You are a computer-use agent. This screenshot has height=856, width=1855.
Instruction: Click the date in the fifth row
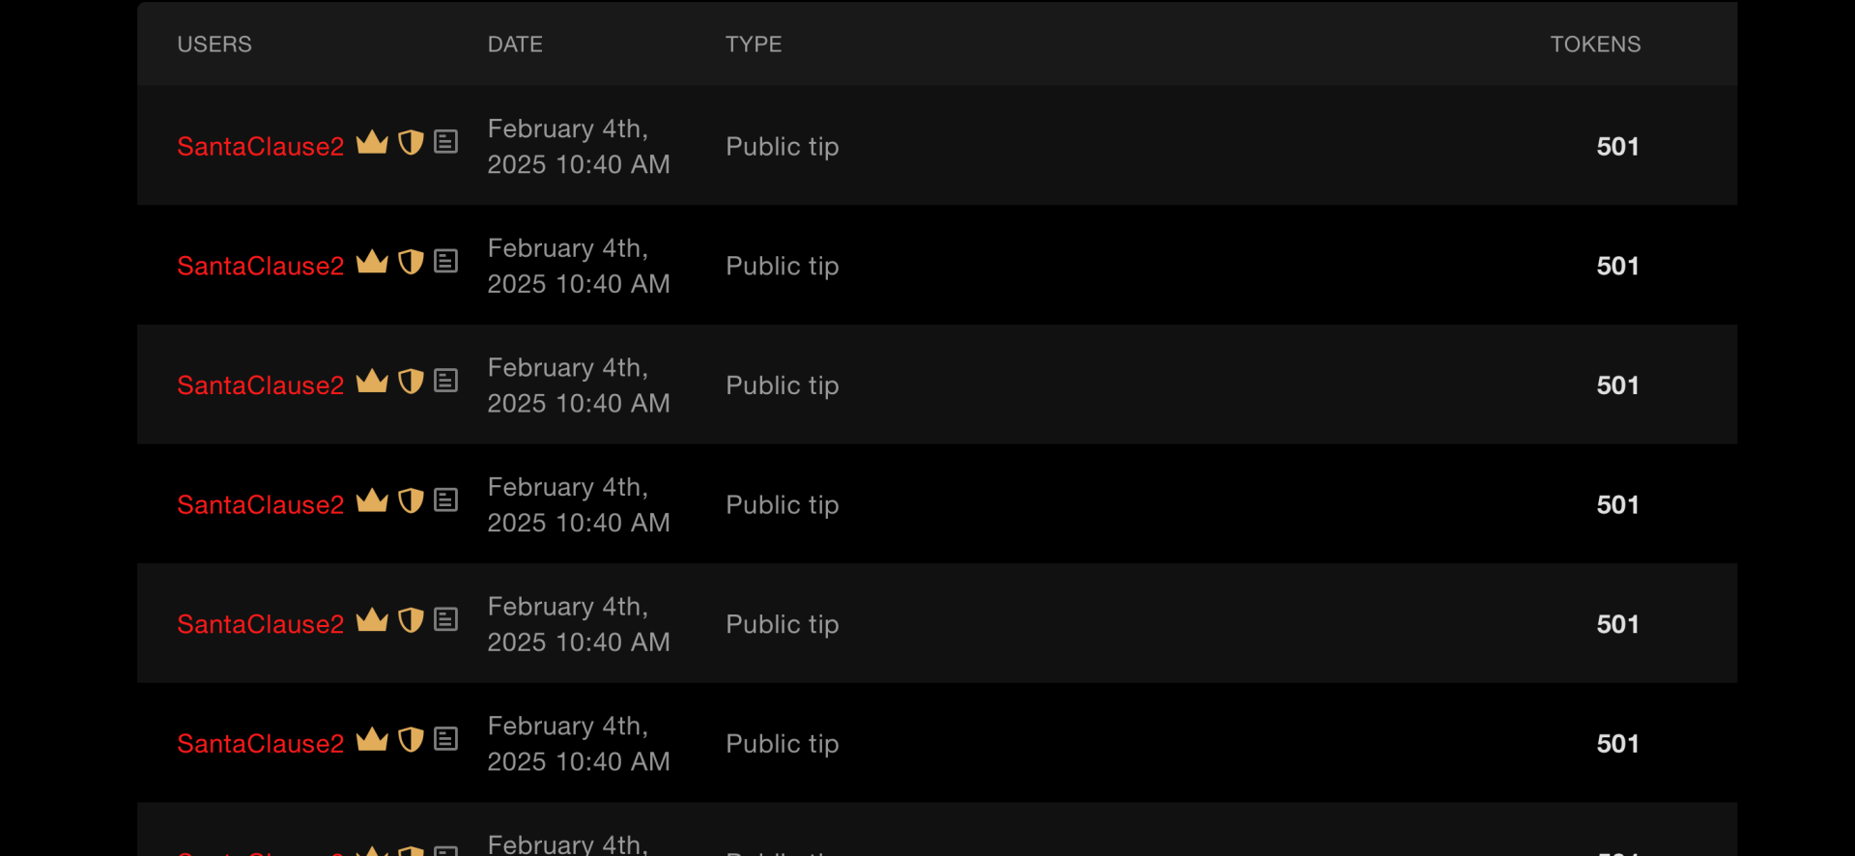click(578, 624)
